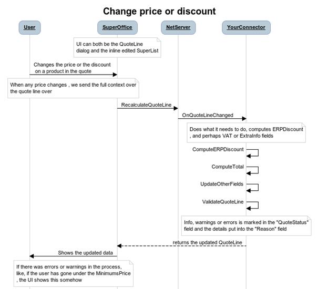Select the ComputeERPDiscount self-call arrow
The height and width of the screenshot is (289, 318).
pyautogui.click(x=252, y=153)
